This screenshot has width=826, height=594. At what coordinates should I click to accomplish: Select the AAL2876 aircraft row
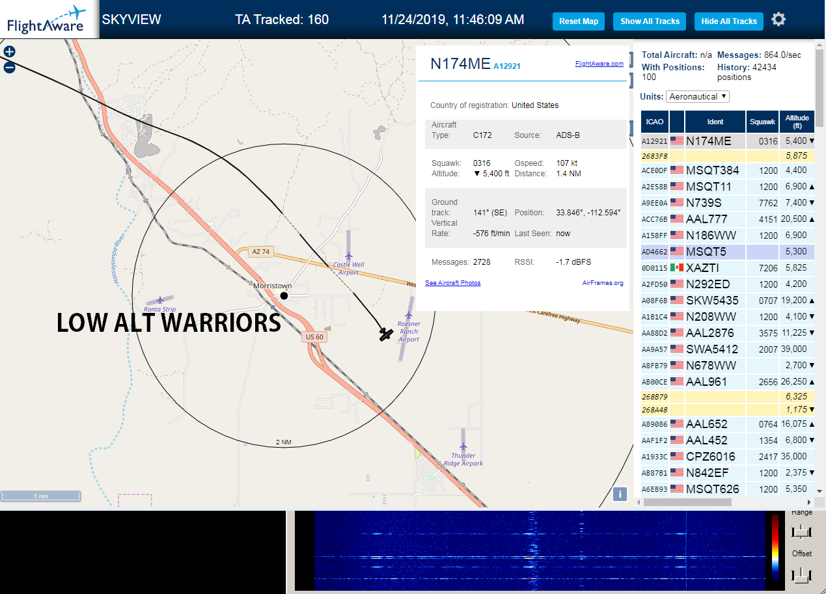click(x=728, y=333)
